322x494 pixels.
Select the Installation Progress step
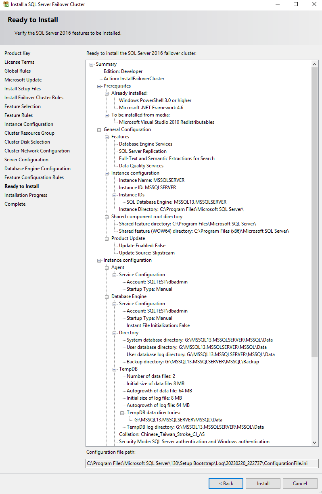coord(26,195)
